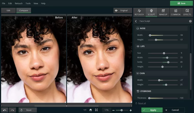This screenshot has height=113, width=194.
Task: Open the Common tab
Action: pos(176,12)
